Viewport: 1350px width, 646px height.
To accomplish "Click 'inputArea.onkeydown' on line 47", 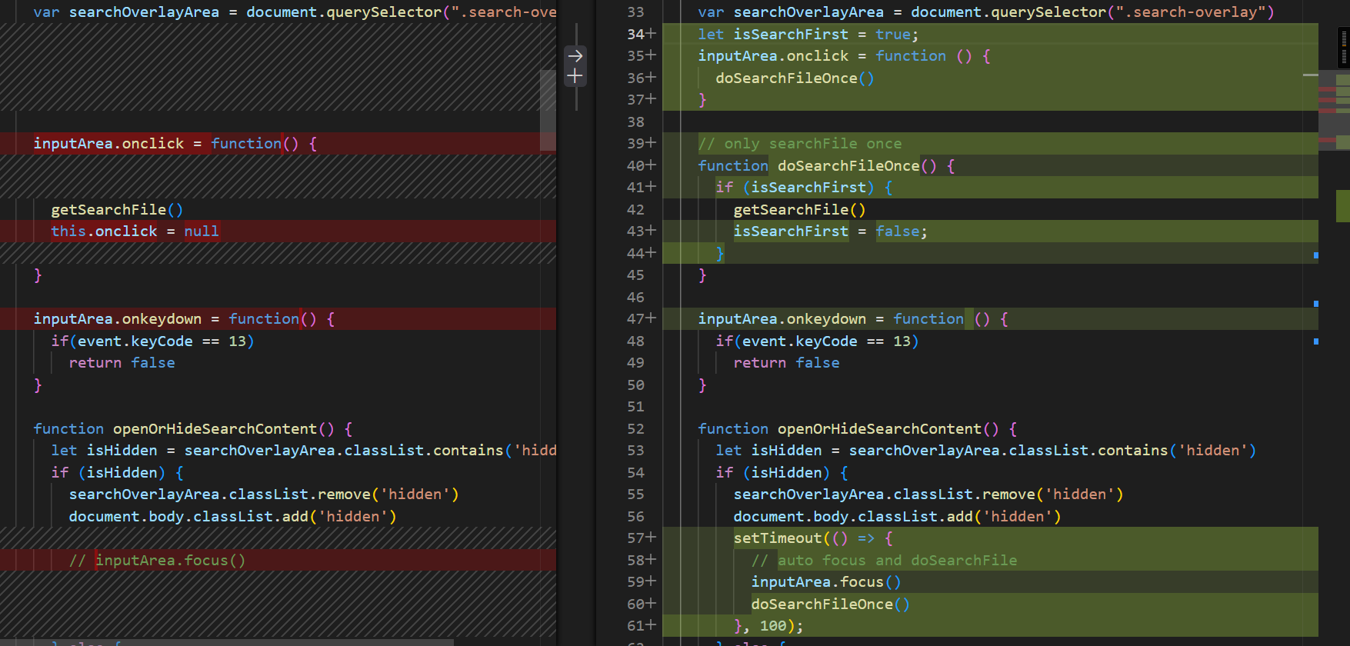I will 782,318.
